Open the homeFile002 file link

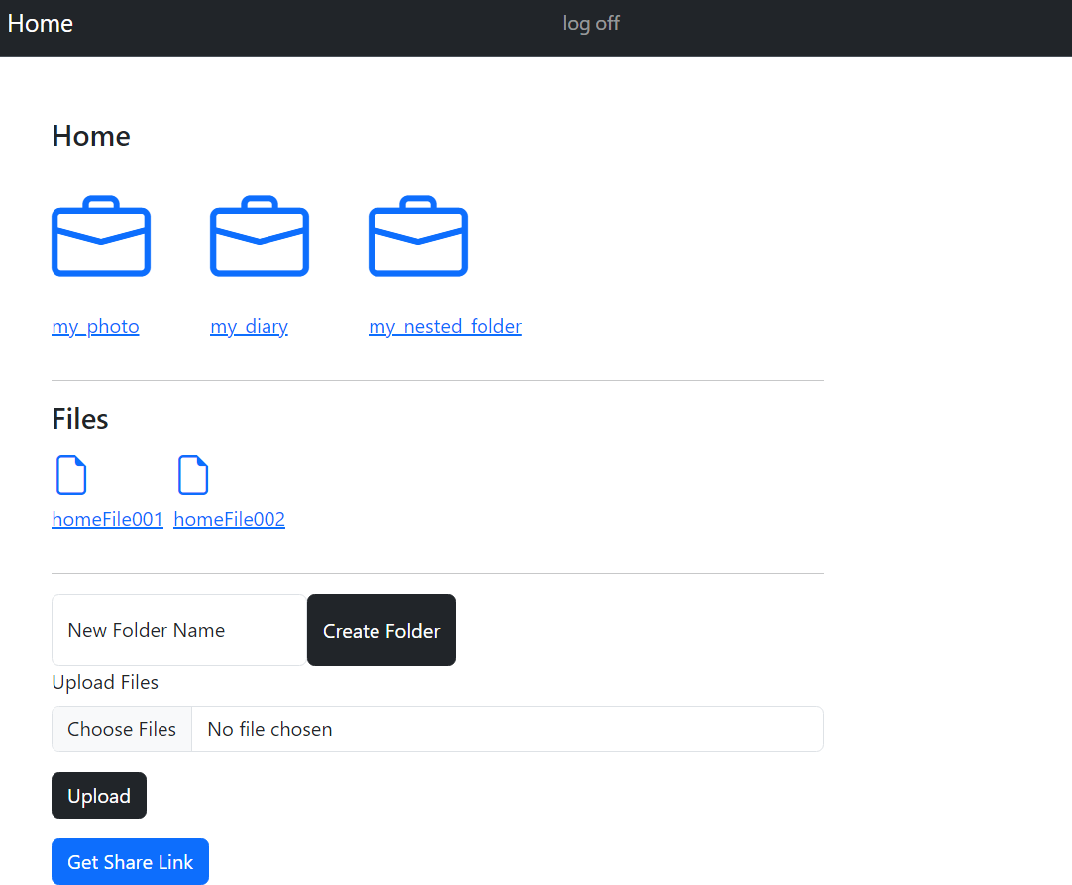(x=230, y=519)
